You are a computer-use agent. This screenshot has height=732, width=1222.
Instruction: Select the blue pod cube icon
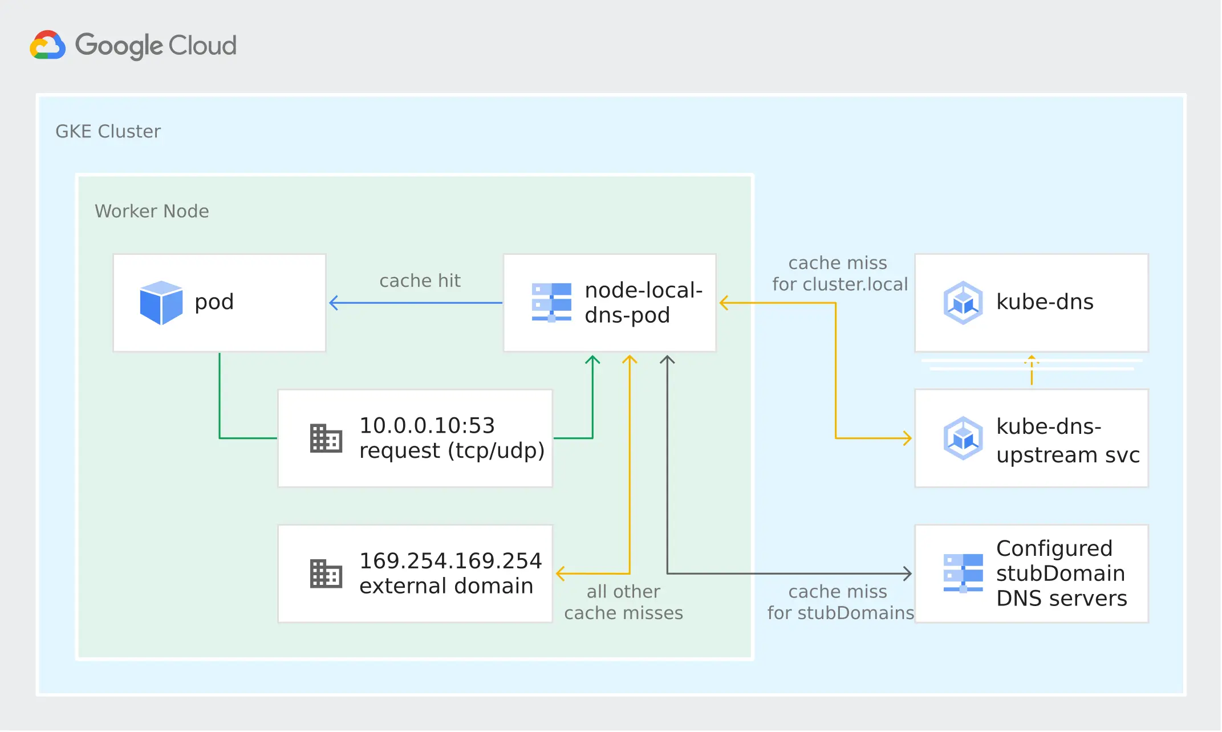coord(161,302)
